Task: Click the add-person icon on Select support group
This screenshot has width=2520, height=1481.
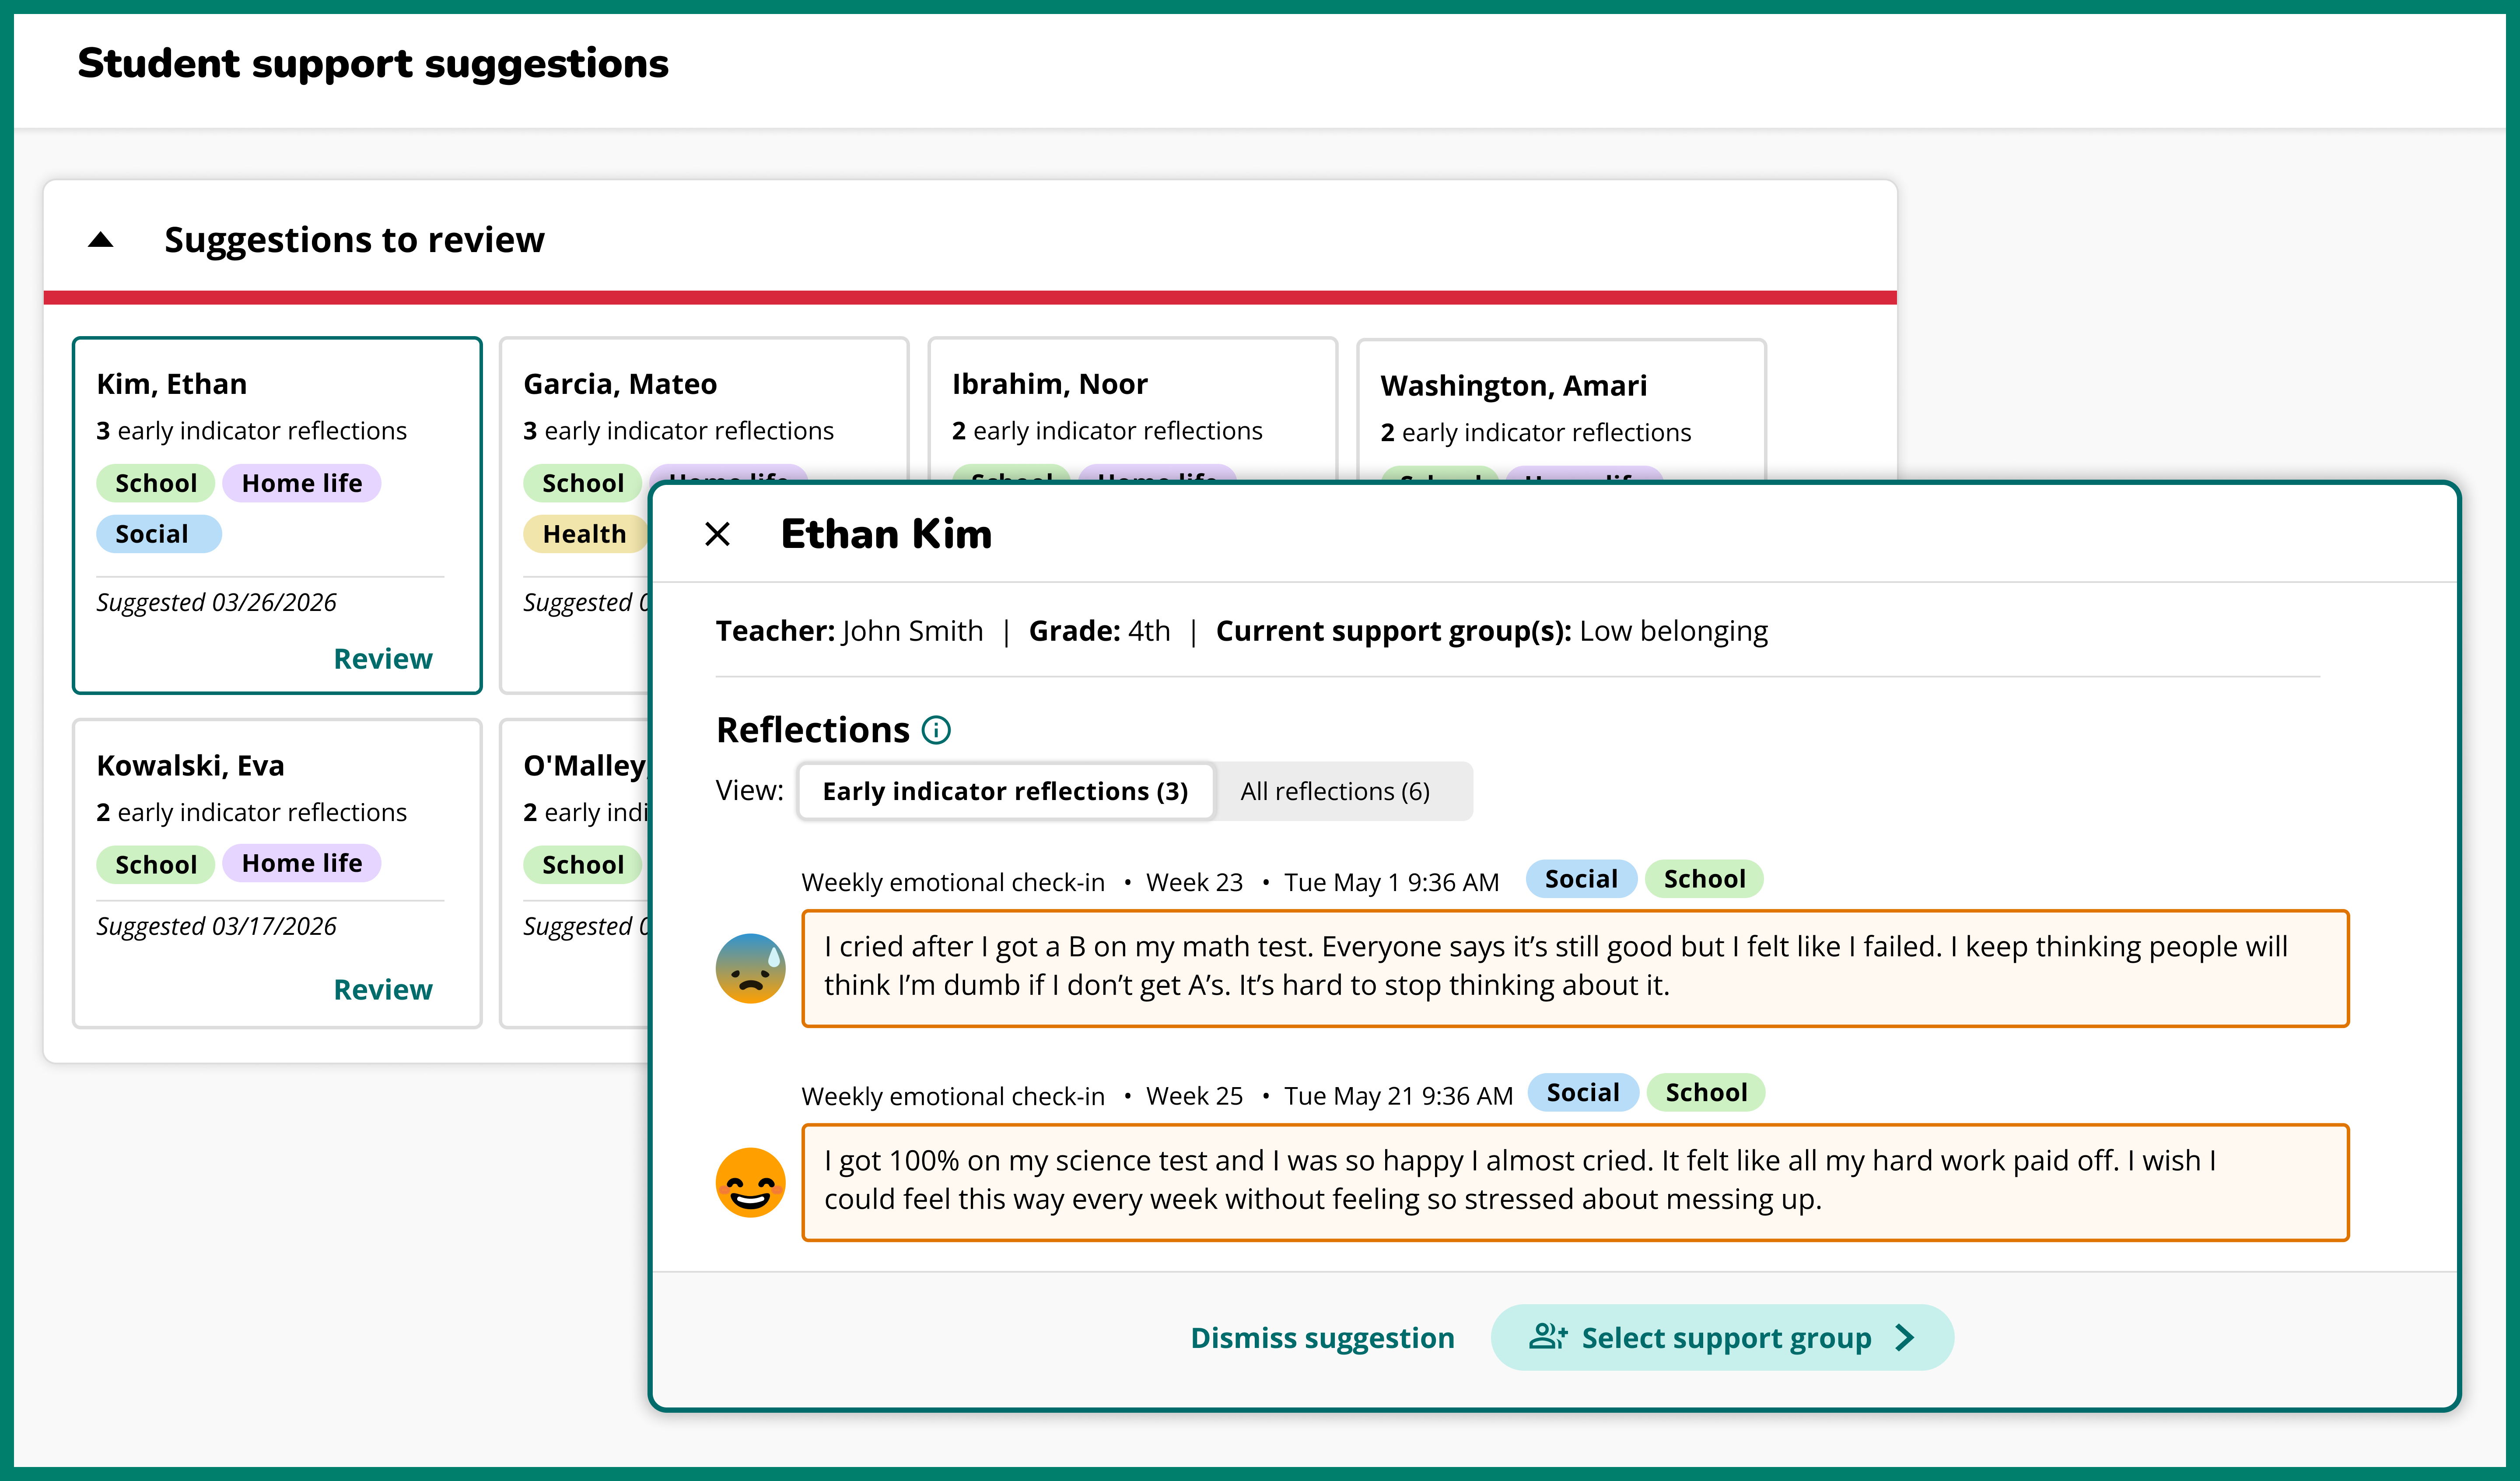Action: click(x=1547, y=1337)
